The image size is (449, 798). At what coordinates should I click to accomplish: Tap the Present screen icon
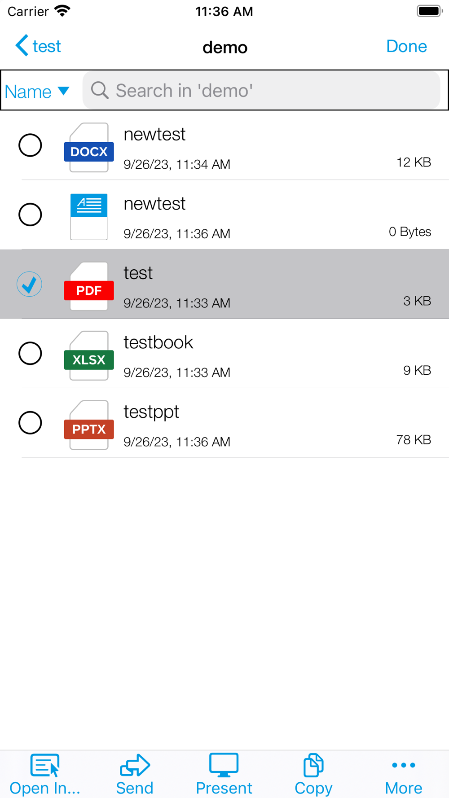(x=224, y=765)
